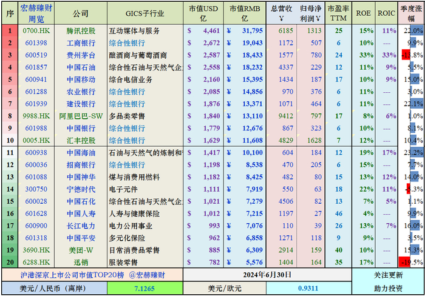Select the 电力公用事业 industry cell
This screenshot has width=425, height=296.
coord(145,226)
